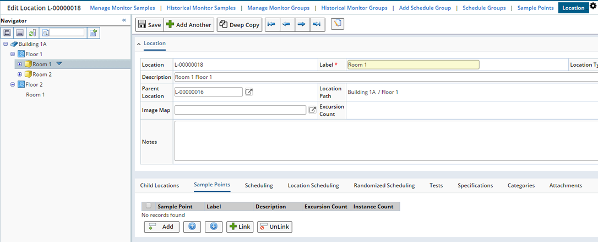This screenshot has width=598, height=242.
Task: Open lookup icon next to Parent Location
Action: [x=249, y=92]
